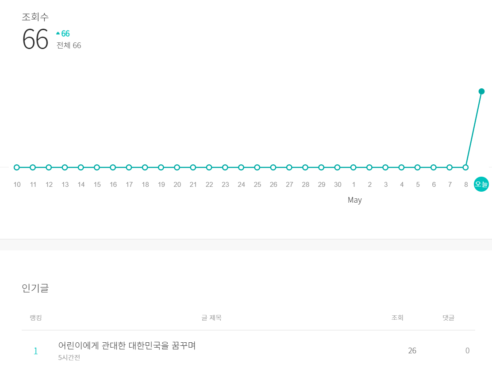Click the '전체 66' total views label
Screen dimensions: 492x371
69,45
